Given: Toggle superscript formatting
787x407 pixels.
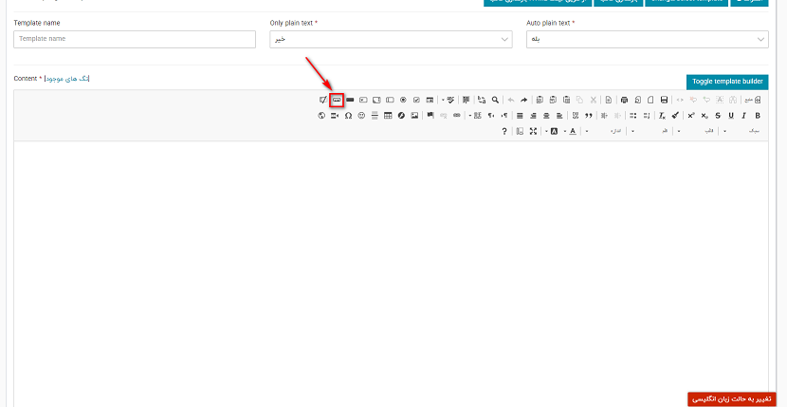Looking at the screenshot, I should tap(691, 116).
